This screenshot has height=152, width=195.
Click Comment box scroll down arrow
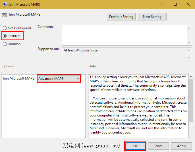coord(189,43)
